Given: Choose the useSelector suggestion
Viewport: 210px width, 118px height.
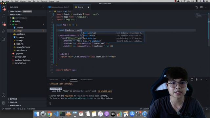Looking at the screenshot, I should point(113,38).
